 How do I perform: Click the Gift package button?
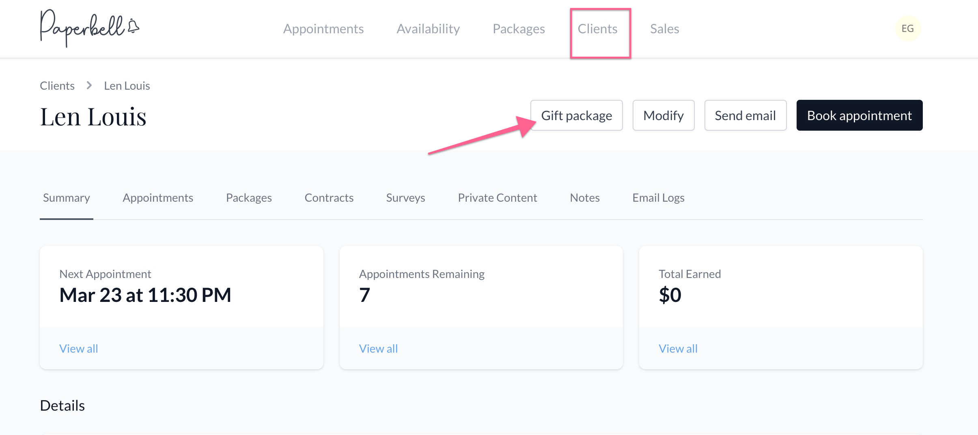[x=576, y=116]
